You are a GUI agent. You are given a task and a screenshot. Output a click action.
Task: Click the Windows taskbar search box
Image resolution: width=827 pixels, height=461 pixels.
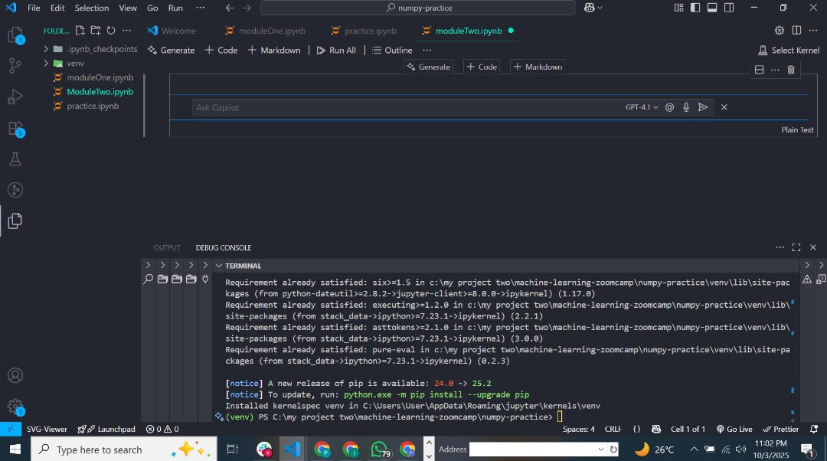(123, 450)
